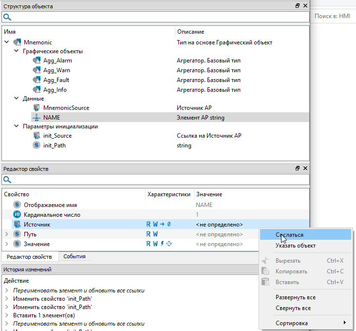The image size is (356, 331).
Task: Select Развернуть все in the context menu
Action: 295,297
